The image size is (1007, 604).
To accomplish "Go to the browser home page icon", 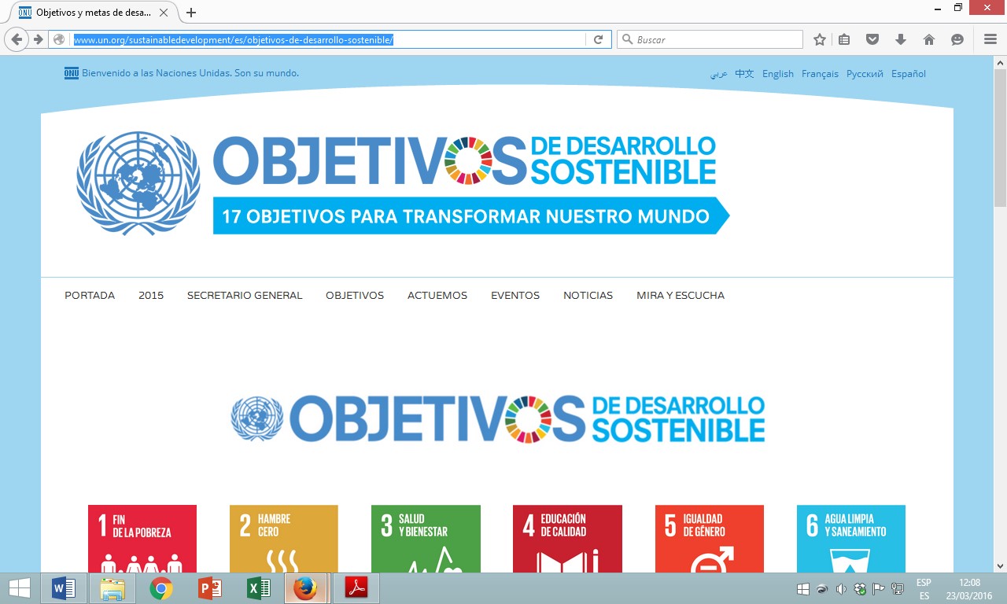I will pos(928,39).
